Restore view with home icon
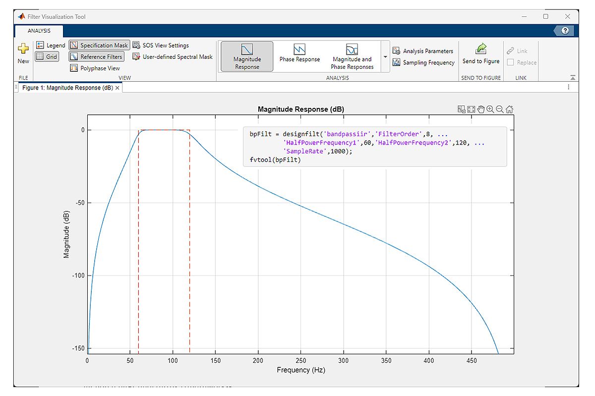This screenshot has width=595, height=396. point(509,109)
